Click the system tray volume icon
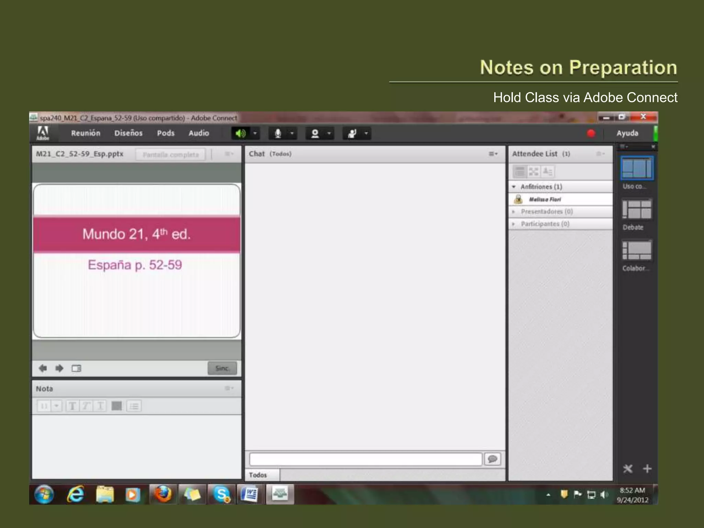Screen dimensions: 704x528 click(x=604, y=495)
